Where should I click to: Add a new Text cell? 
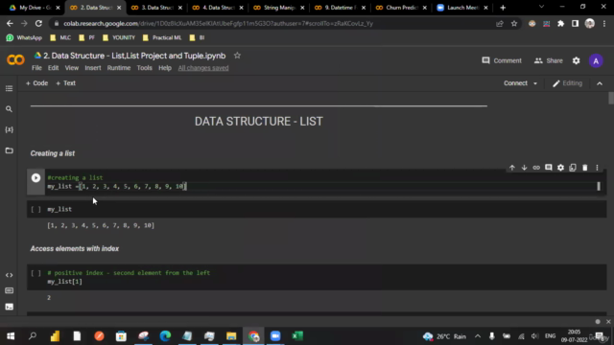pyautogui.click(x=66, y=83)
